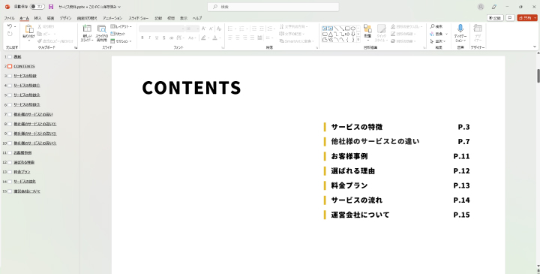Click the Paste clipboard icon
Image resolution: width=540 pixels, height=274 pixels.
point(28,29)
